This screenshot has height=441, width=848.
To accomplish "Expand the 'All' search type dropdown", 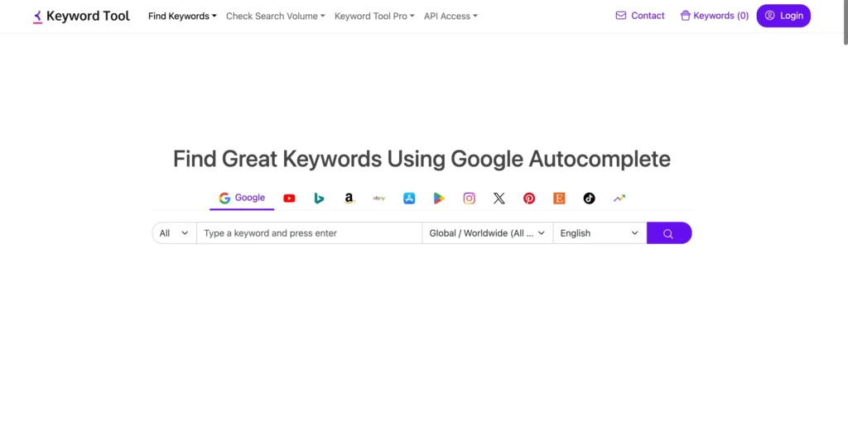I will click(174, 233).
